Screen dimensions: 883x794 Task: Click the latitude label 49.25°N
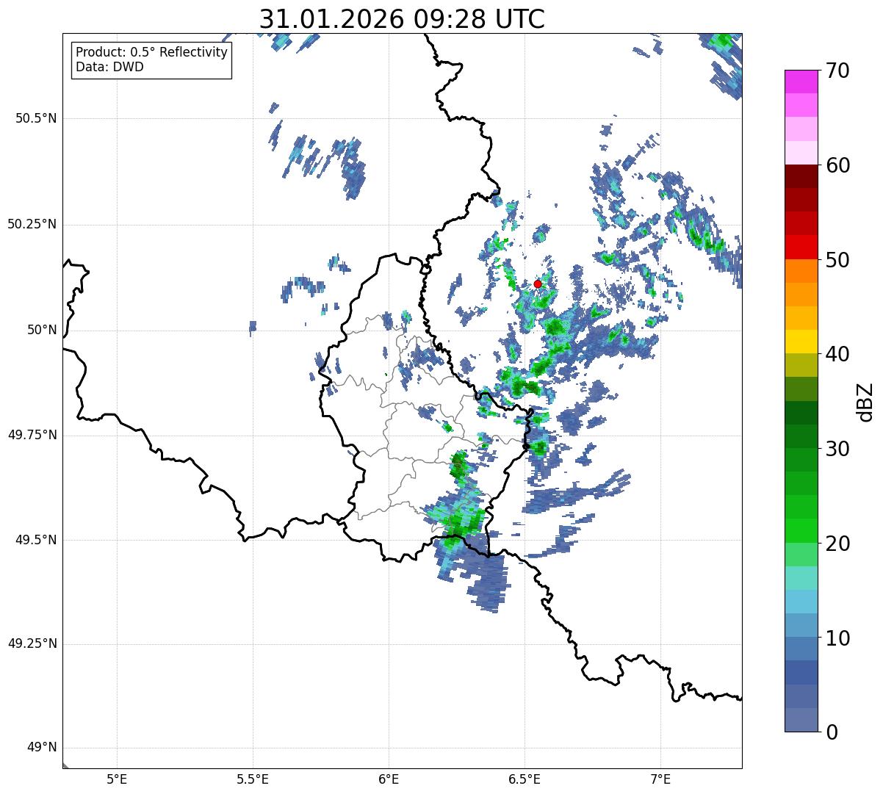coord(32,643)
